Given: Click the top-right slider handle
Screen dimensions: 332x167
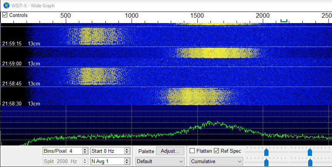Looking at the screenshot, I should [x=310, y=152].
